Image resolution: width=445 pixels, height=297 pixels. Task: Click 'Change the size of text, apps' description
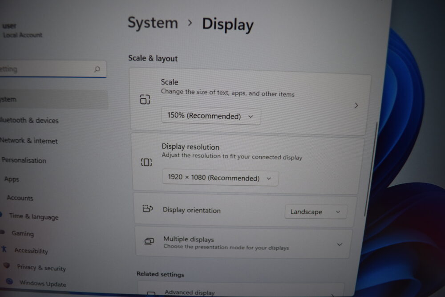click(x=227, y=93)
